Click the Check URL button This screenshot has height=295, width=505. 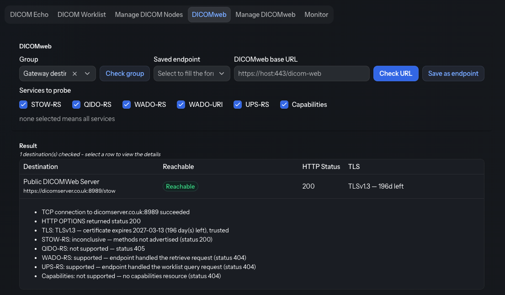click(396, 74)
